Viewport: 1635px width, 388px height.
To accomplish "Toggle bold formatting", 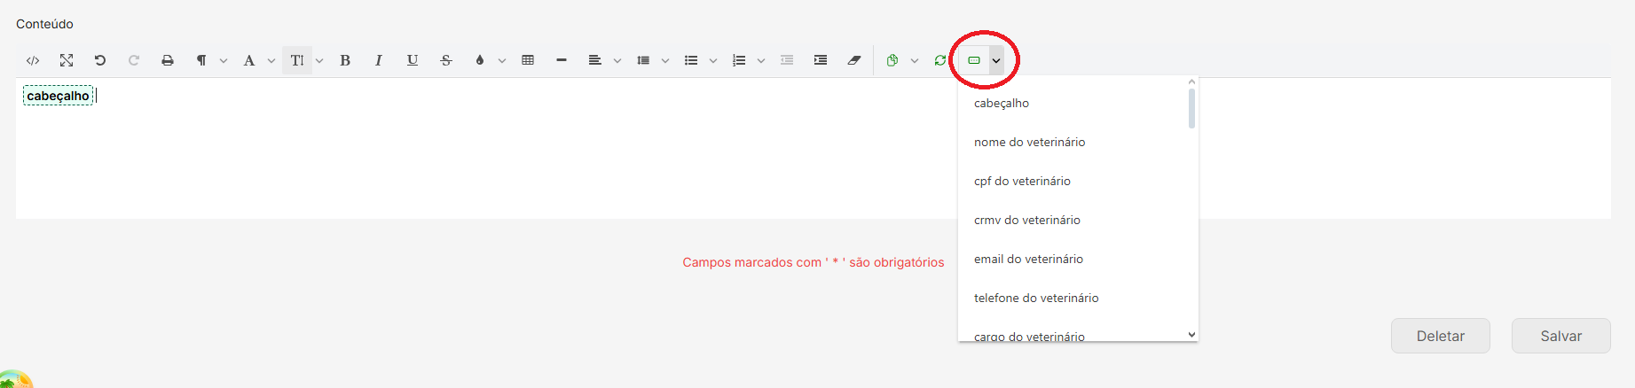I will click(345, 60).
